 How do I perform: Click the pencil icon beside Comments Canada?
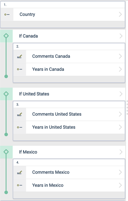(x=20, y=56)
